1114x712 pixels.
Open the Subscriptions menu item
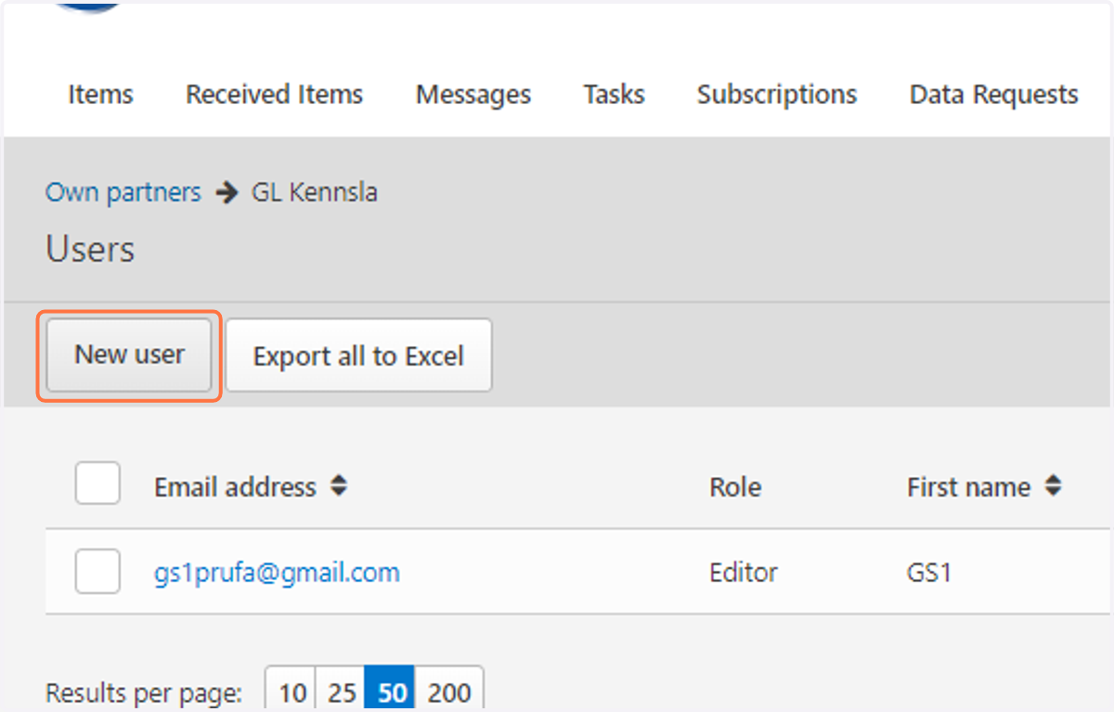coord(777,95)
